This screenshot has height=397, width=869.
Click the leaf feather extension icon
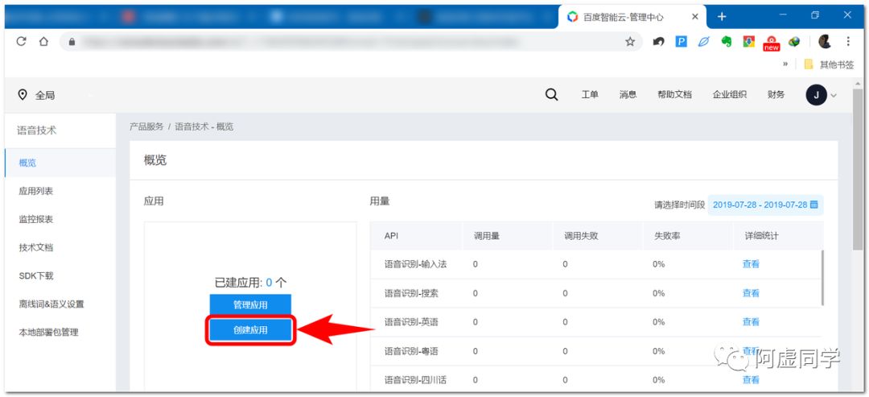click(x=704, y=42)
